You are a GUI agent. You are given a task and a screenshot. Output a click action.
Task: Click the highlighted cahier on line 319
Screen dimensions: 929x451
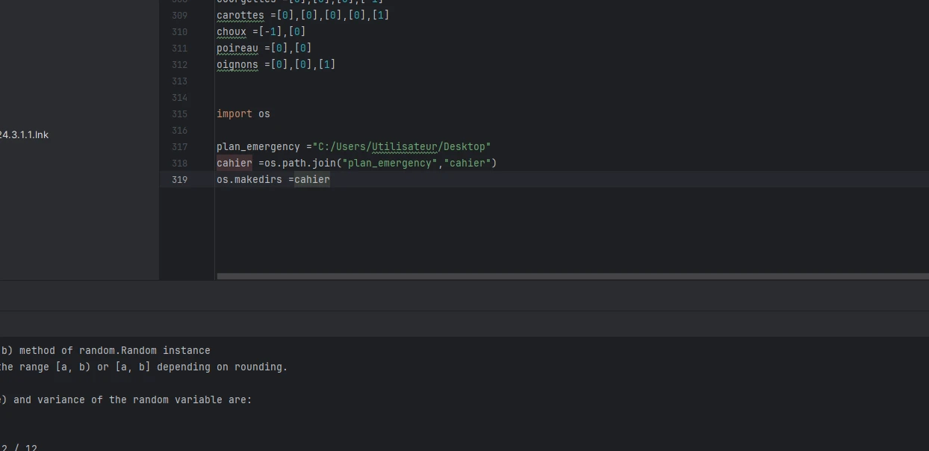click(311, 180)
